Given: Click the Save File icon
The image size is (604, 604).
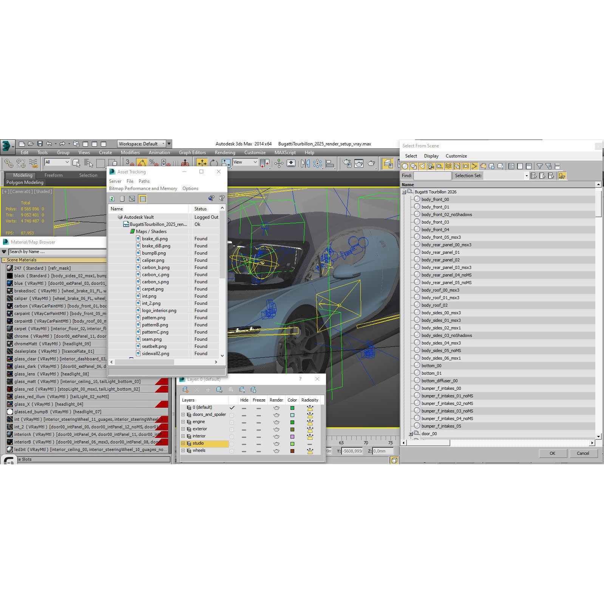Looking at the screenshot, I should 40,144.
